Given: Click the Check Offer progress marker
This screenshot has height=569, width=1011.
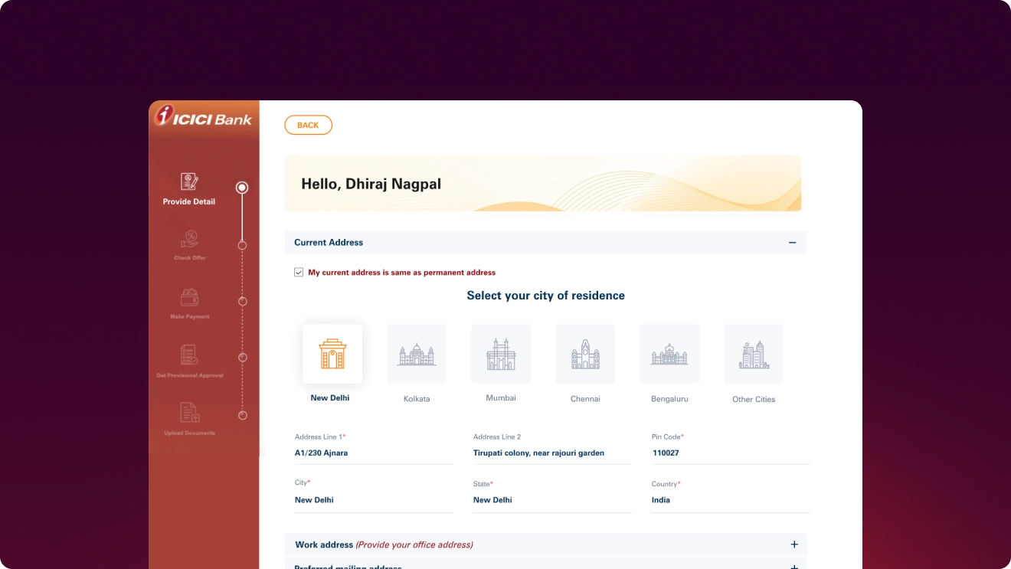Looking at the screenshot, I should pos(242,246).
